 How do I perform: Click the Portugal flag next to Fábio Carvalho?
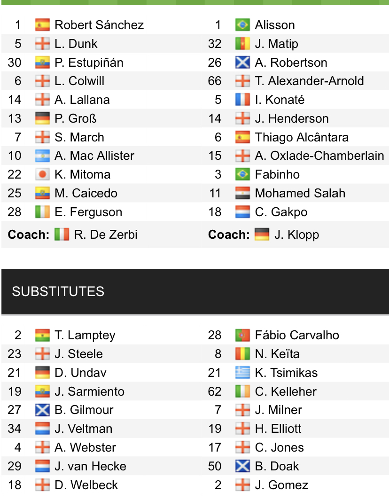[x=242, y=335]
